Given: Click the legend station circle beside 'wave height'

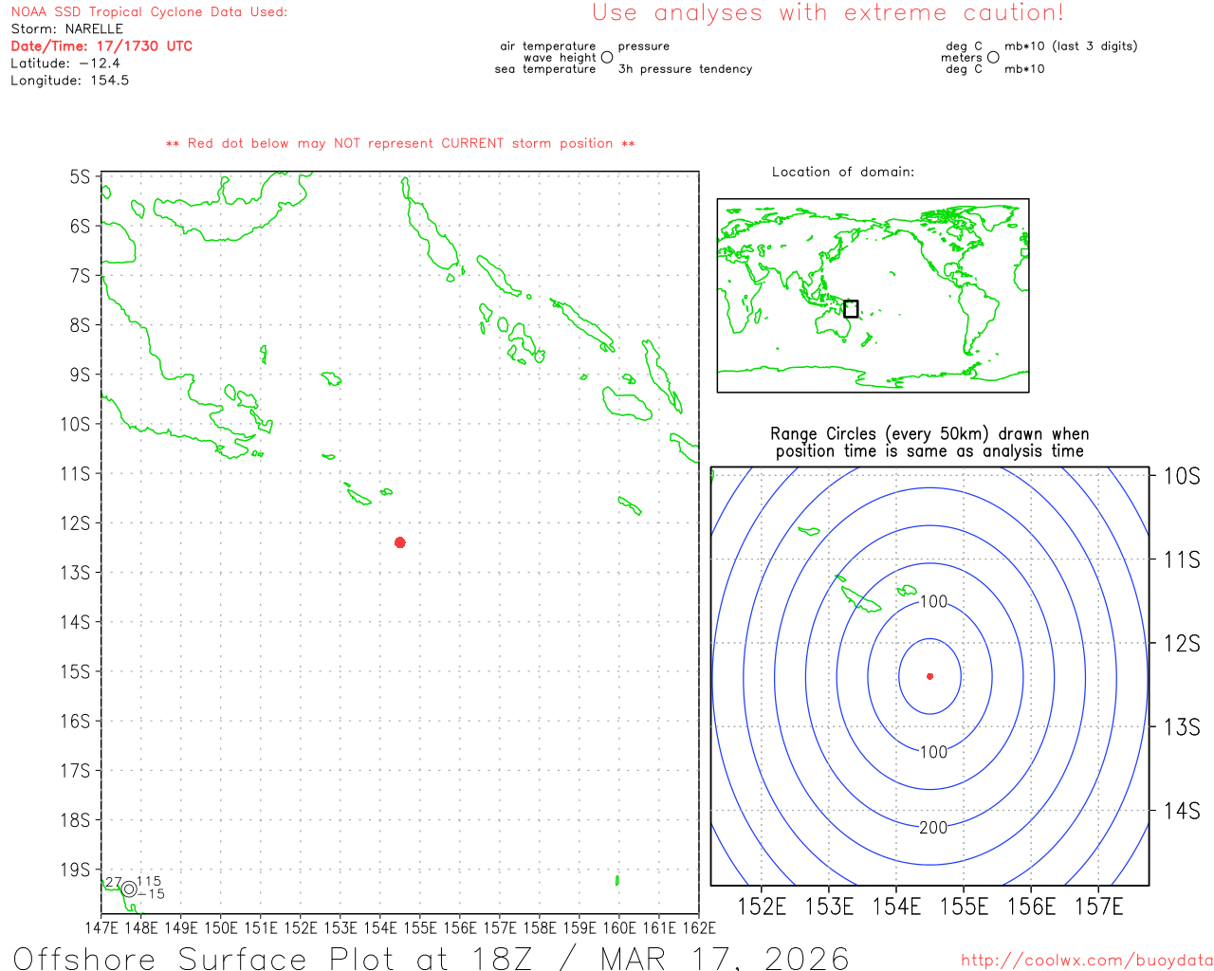Looking at the screenshot, I should [x=607, y=58].
